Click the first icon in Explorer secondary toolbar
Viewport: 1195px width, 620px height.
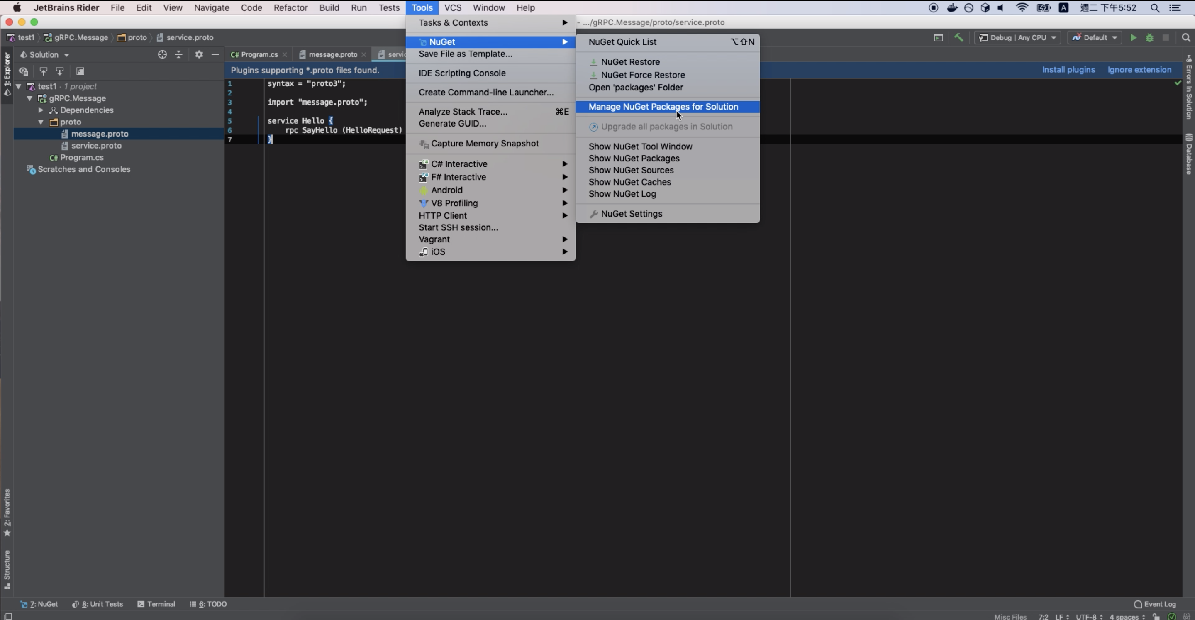pos(24,71)
